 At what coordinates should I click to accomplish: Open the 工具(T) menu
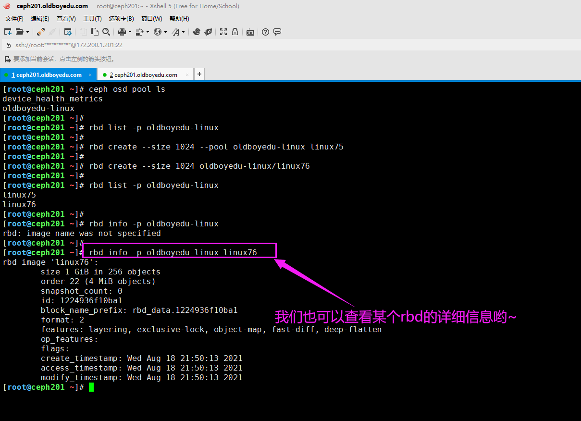[x=92, y=19]
